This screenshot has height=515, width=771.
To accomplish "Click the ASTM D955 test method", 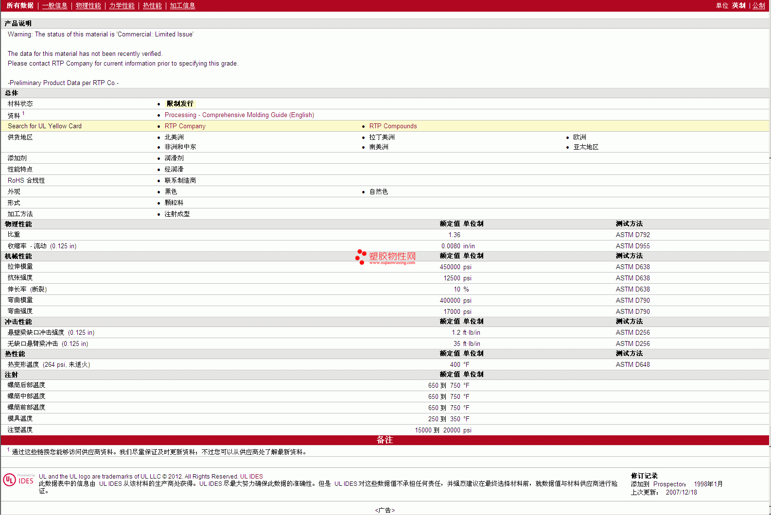I will click(632, 246).
